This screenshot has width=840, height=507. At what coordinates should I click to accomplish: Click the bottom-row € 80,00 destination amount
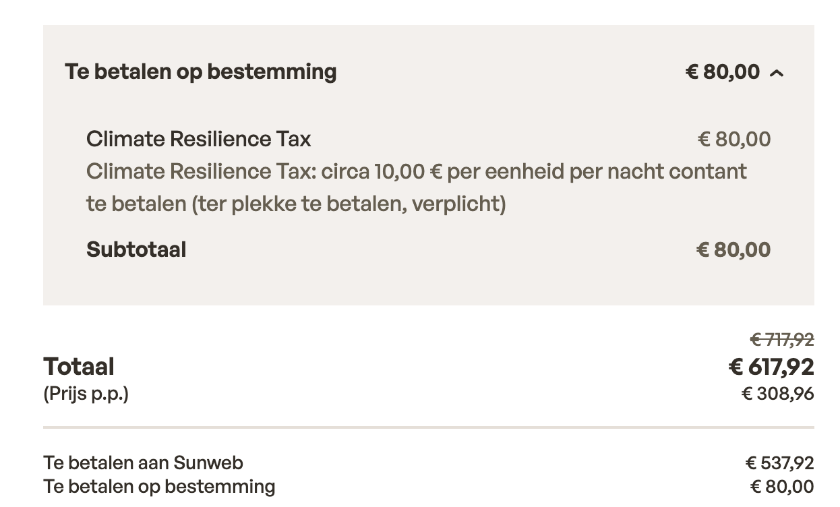pos(781,486)
